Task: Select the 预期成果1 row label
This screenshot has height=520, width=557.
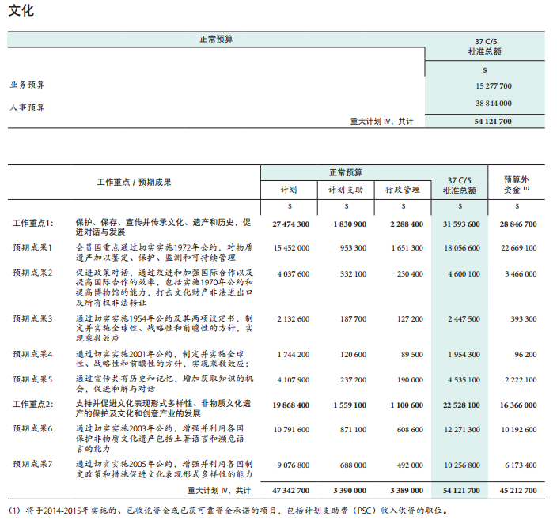Action: tap(32, 247)
